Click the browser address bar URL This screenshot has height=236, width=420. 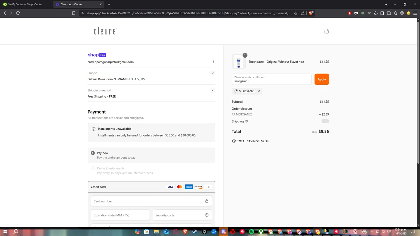pos(188,13)
